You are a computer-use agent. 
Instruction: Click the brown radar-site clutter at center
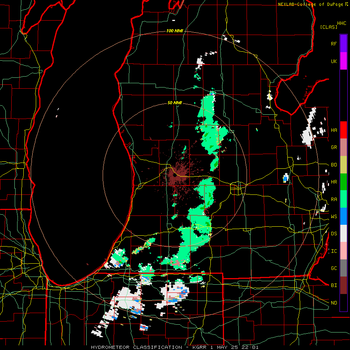coord(176,176)
